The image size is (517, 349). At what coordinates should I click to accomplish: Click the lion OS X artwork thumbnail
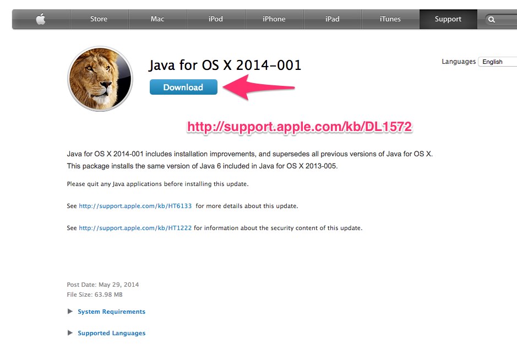pyautogui.click(x=100, y=79)
